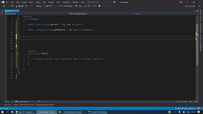Open the Window menu
The height and width of the screenshot is (114, 203).
[x=75, y=2]
